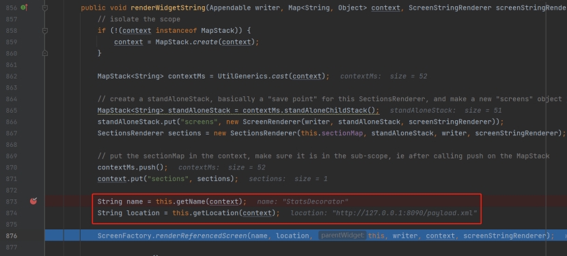The width and height of the screenshot is (567, 256).
Task: Click line number 870 in the gutter
Action: tap(11, 167)
